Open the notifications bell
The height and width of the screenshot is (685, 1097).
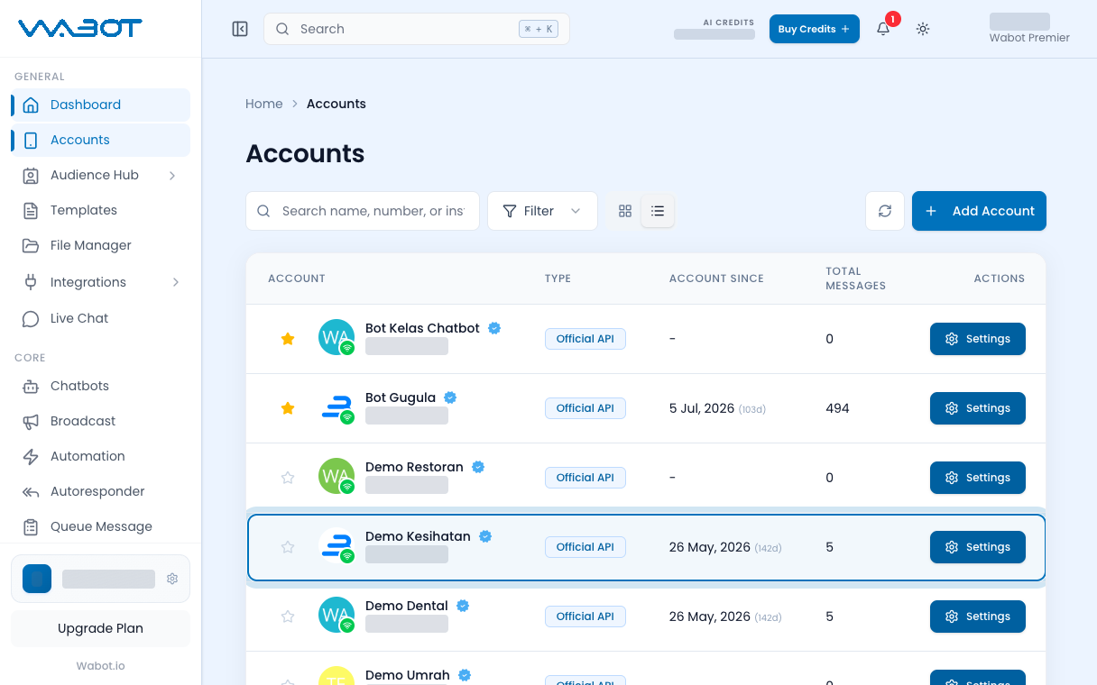[x=883, y=29]
